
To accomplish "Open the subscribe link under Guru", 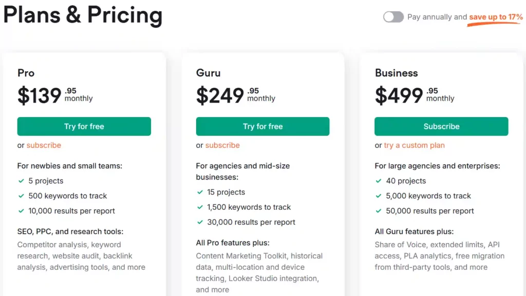I will point(222,145).
